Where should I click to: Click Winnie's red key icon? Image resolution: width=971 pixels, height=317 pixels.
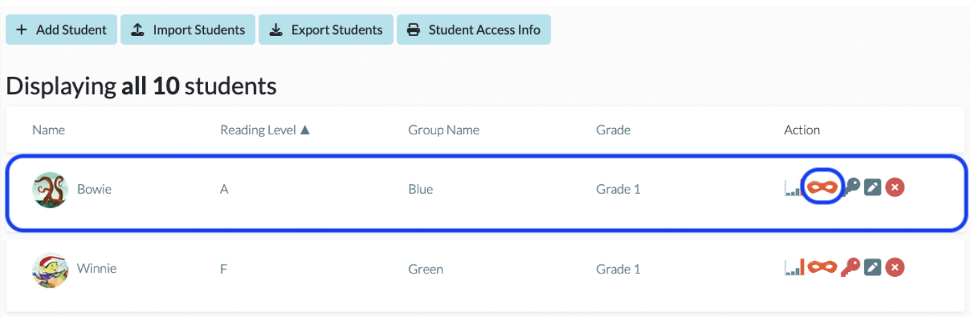pyautogui.click(x=850, y=267)
